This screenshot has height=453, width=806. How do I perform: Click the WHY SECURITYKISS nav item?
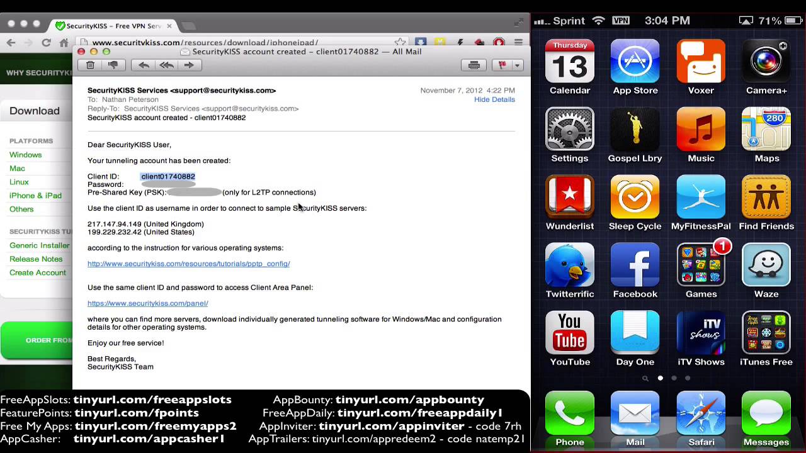[x=38, y=73]
